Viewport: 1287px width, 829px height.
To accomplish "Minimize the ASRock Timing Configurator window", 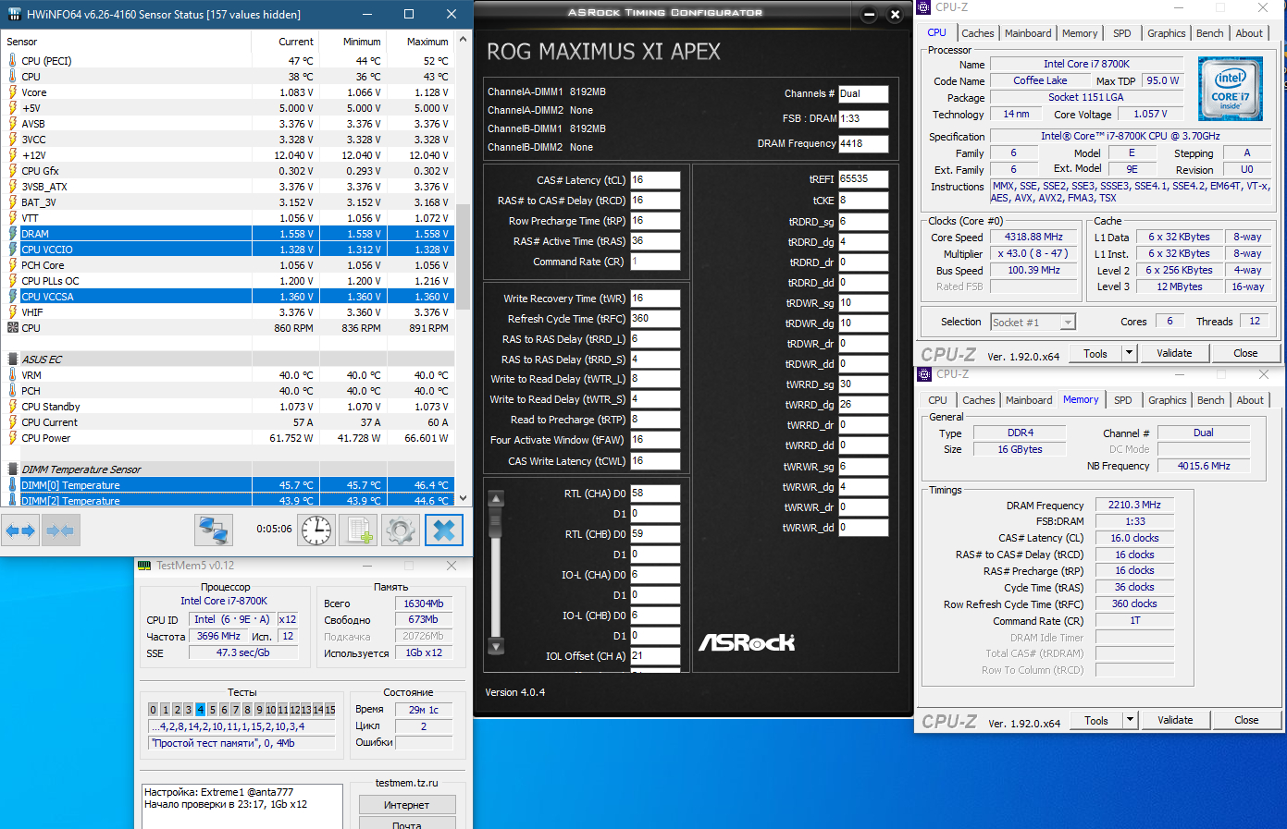I will 869,14.
